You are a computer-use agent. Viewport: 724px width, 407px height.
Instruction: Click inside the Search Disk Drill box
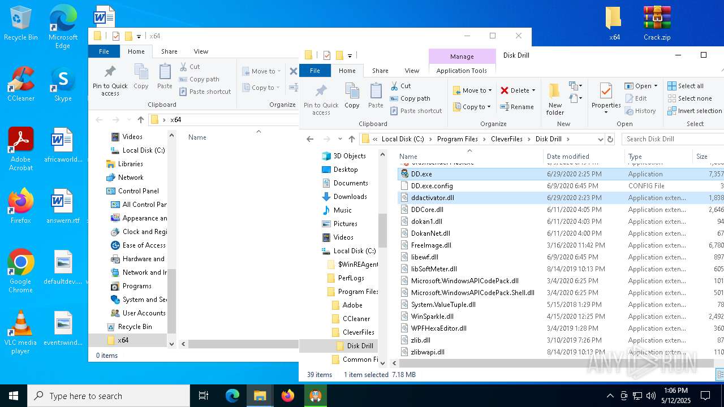673,139
